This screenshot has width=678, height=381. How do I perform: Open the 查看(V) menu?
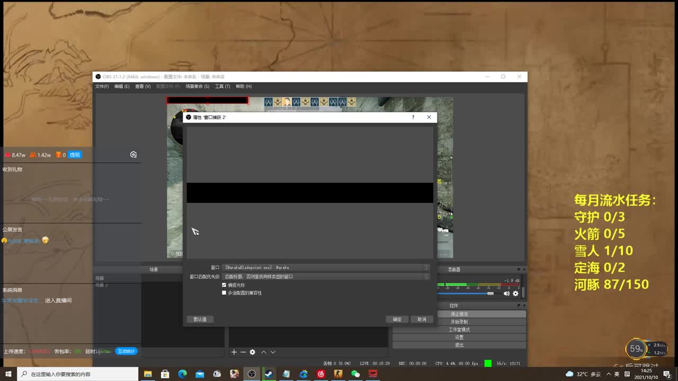[143, 86]
